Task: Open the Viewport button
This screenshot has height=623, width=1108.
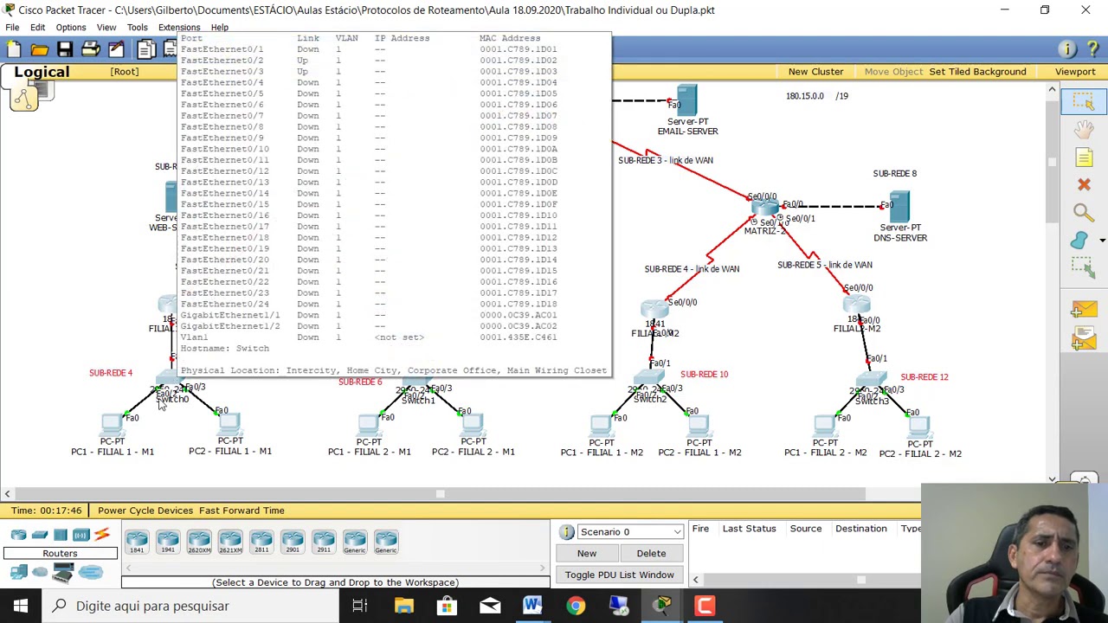Action: [x=1075, y=72]
